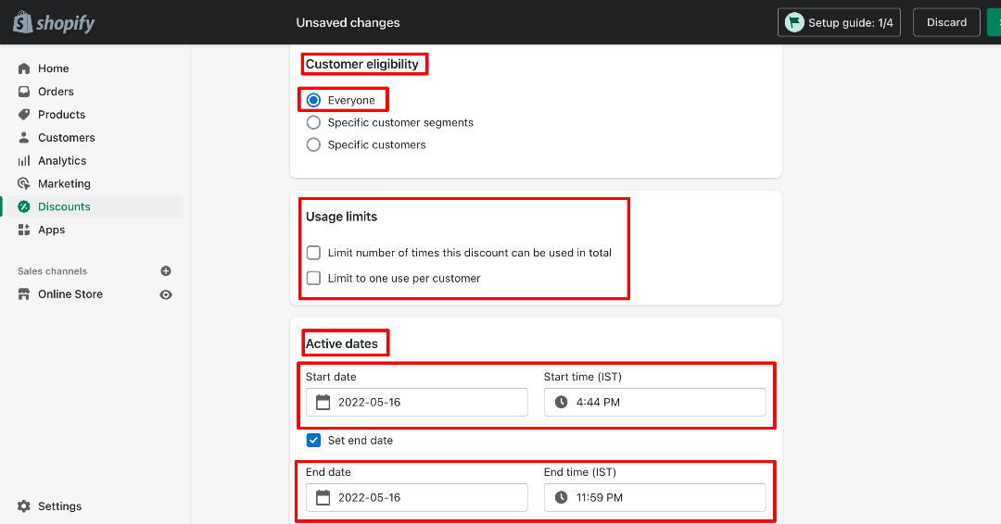Open Online Store sales channel
The image size is (1001, 524).
[x=70, y=293]
